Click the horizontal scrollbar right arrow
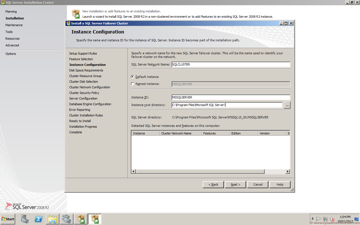360x225 pixels. (x=288, y=172)
